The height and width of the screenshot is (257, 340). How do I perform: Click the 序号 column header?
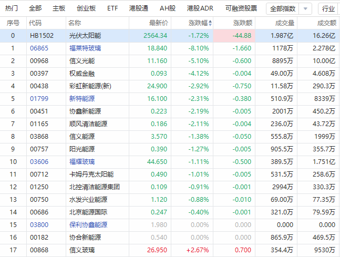click(x=13, y=23)
